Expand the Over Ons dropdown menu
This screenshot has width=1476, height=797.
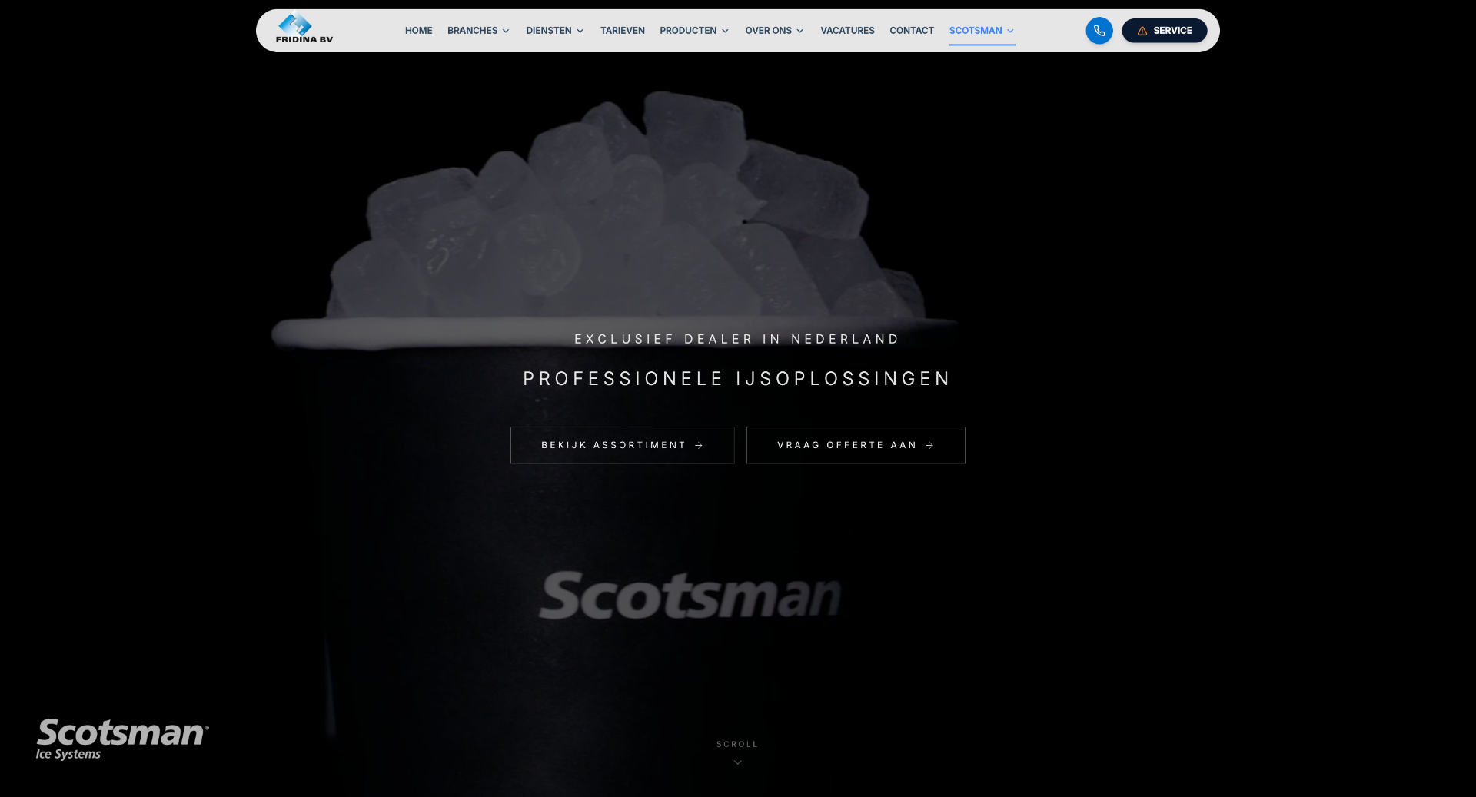[x=774, y=31]
